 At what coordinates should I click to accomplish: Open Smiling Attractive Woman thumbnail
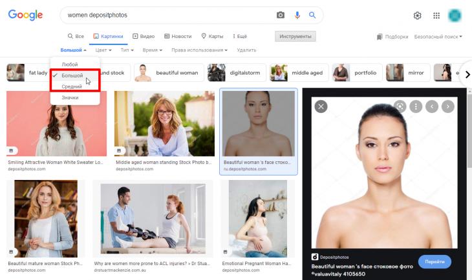point(57,123)
